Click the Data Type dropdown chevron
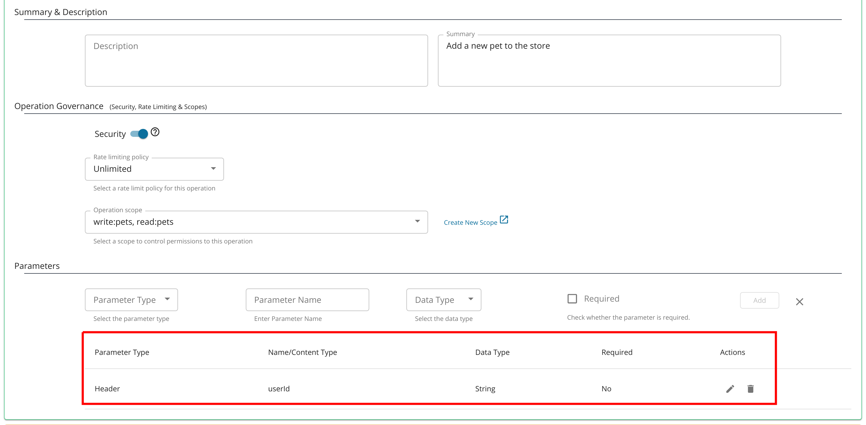The height and width of the screenshot is (425, 866). click(471, 299)
